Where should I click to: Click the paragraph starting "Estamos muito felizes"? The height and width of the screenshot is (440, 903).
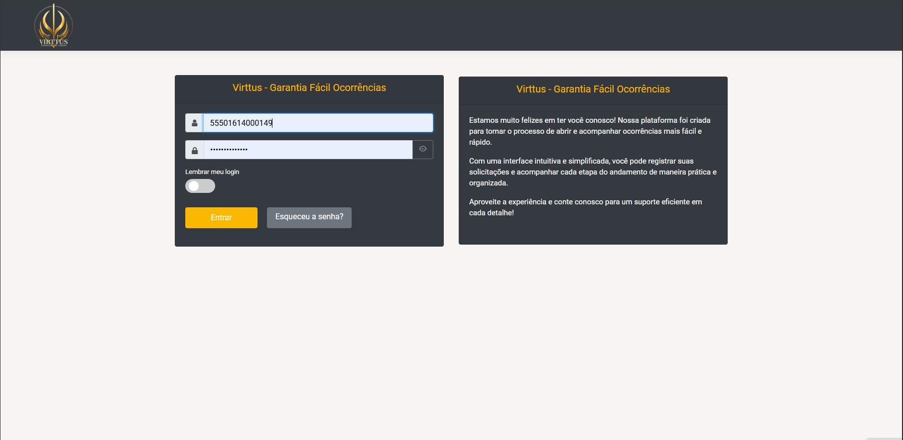point(590,131)
